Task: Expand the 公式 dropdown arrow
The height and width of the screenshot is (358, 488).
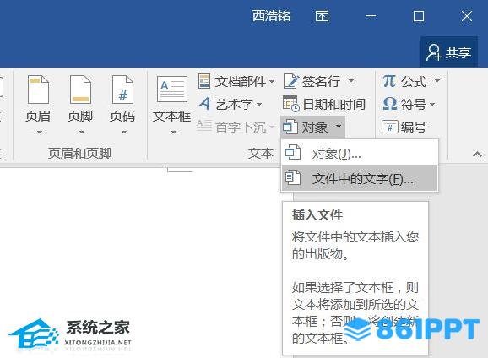Action: point(437,81)
